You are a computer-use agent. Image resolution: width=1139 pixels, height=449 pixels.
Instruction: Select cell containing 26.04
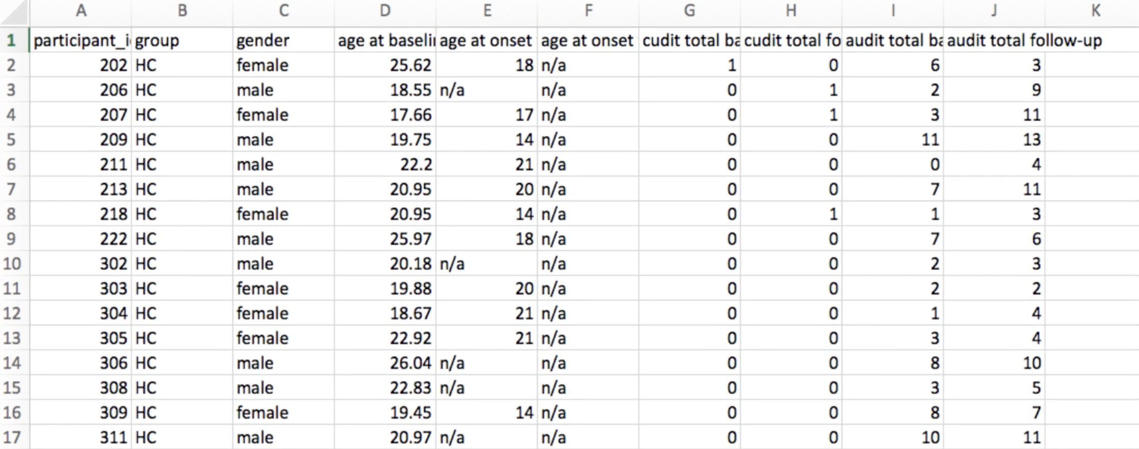point(385,363)
